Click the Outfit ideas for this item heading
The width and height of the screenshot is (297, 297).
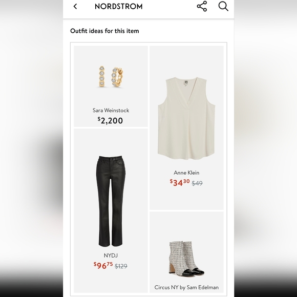[x=104, y=31]
